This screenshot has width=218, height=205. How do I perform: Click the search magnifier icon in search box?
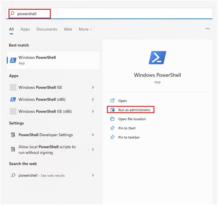tap(12, 13)
